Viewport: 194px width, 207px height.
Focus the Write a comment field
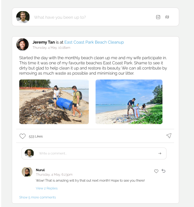[94, 153]
